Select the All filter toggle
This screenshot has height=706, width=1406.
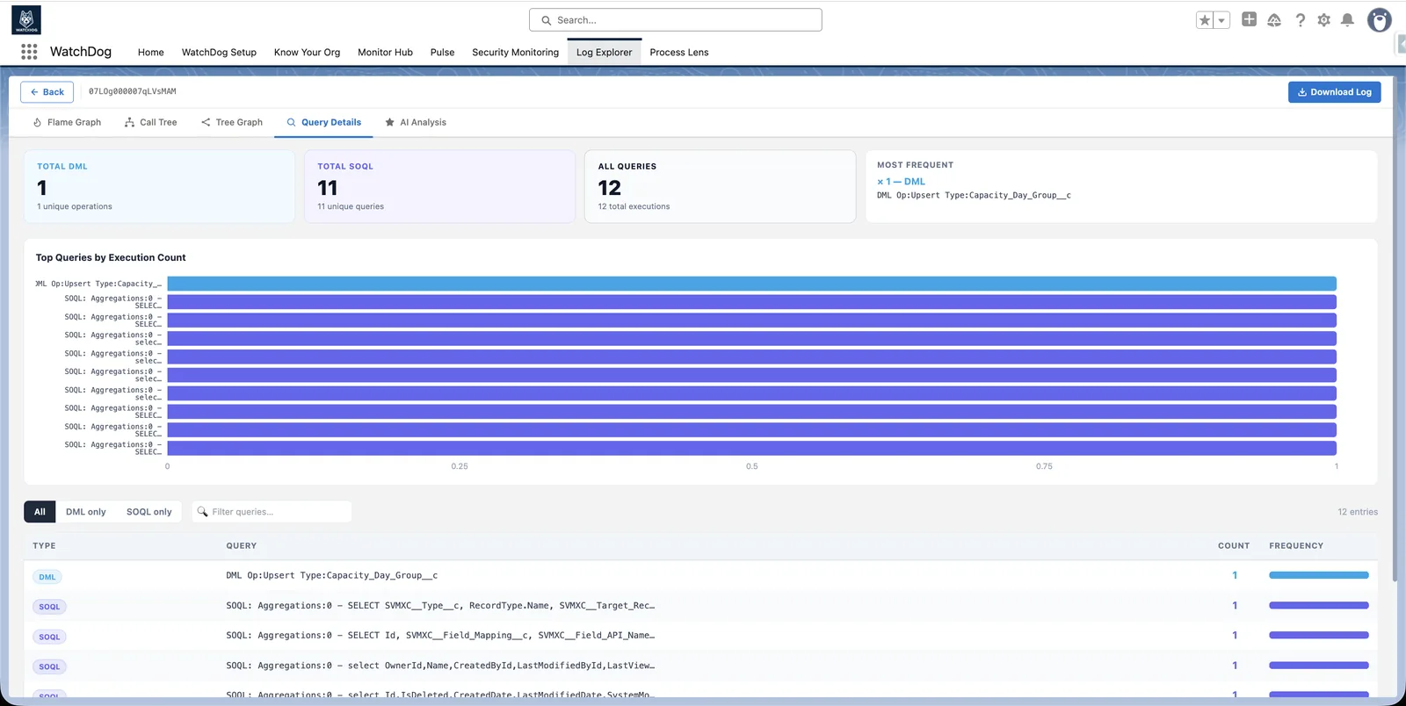pos(40,512)
